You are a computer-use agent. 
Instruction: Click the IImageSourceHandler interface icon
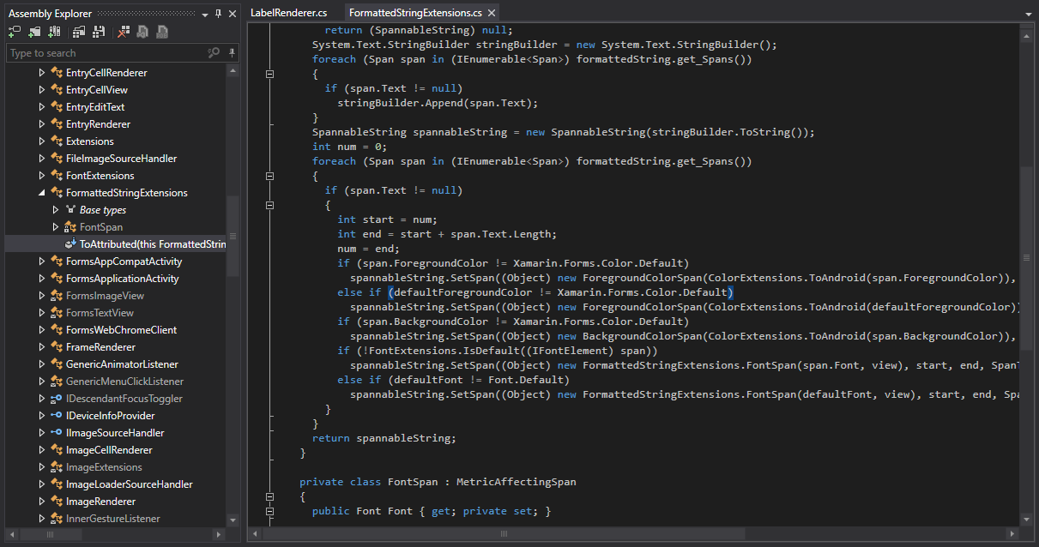click(57, 433)
